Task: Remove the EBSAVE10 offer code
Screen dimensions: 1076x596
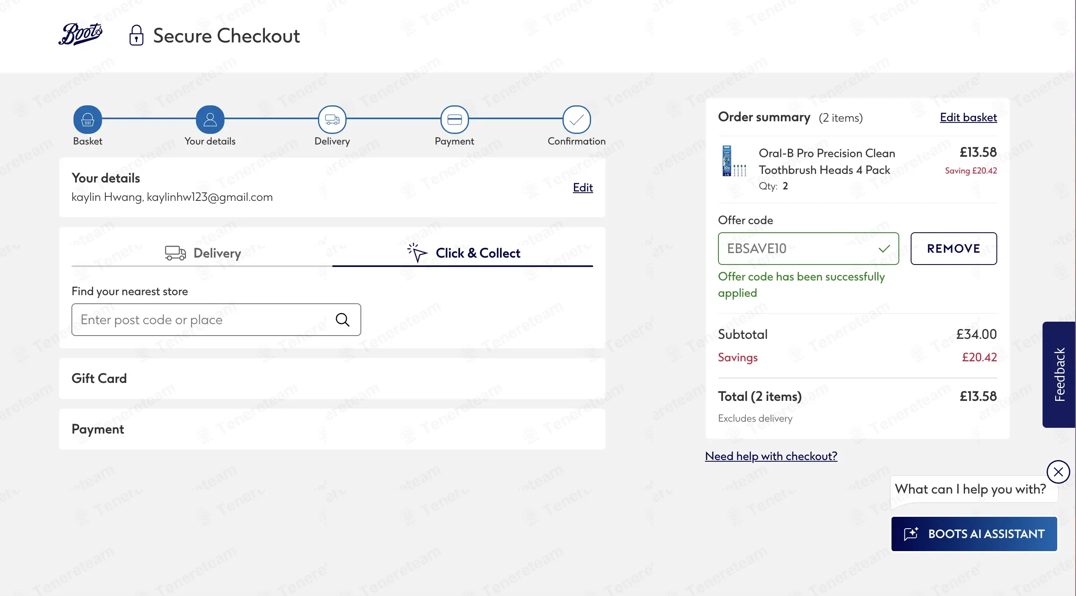Action: [x=954, y=249]
